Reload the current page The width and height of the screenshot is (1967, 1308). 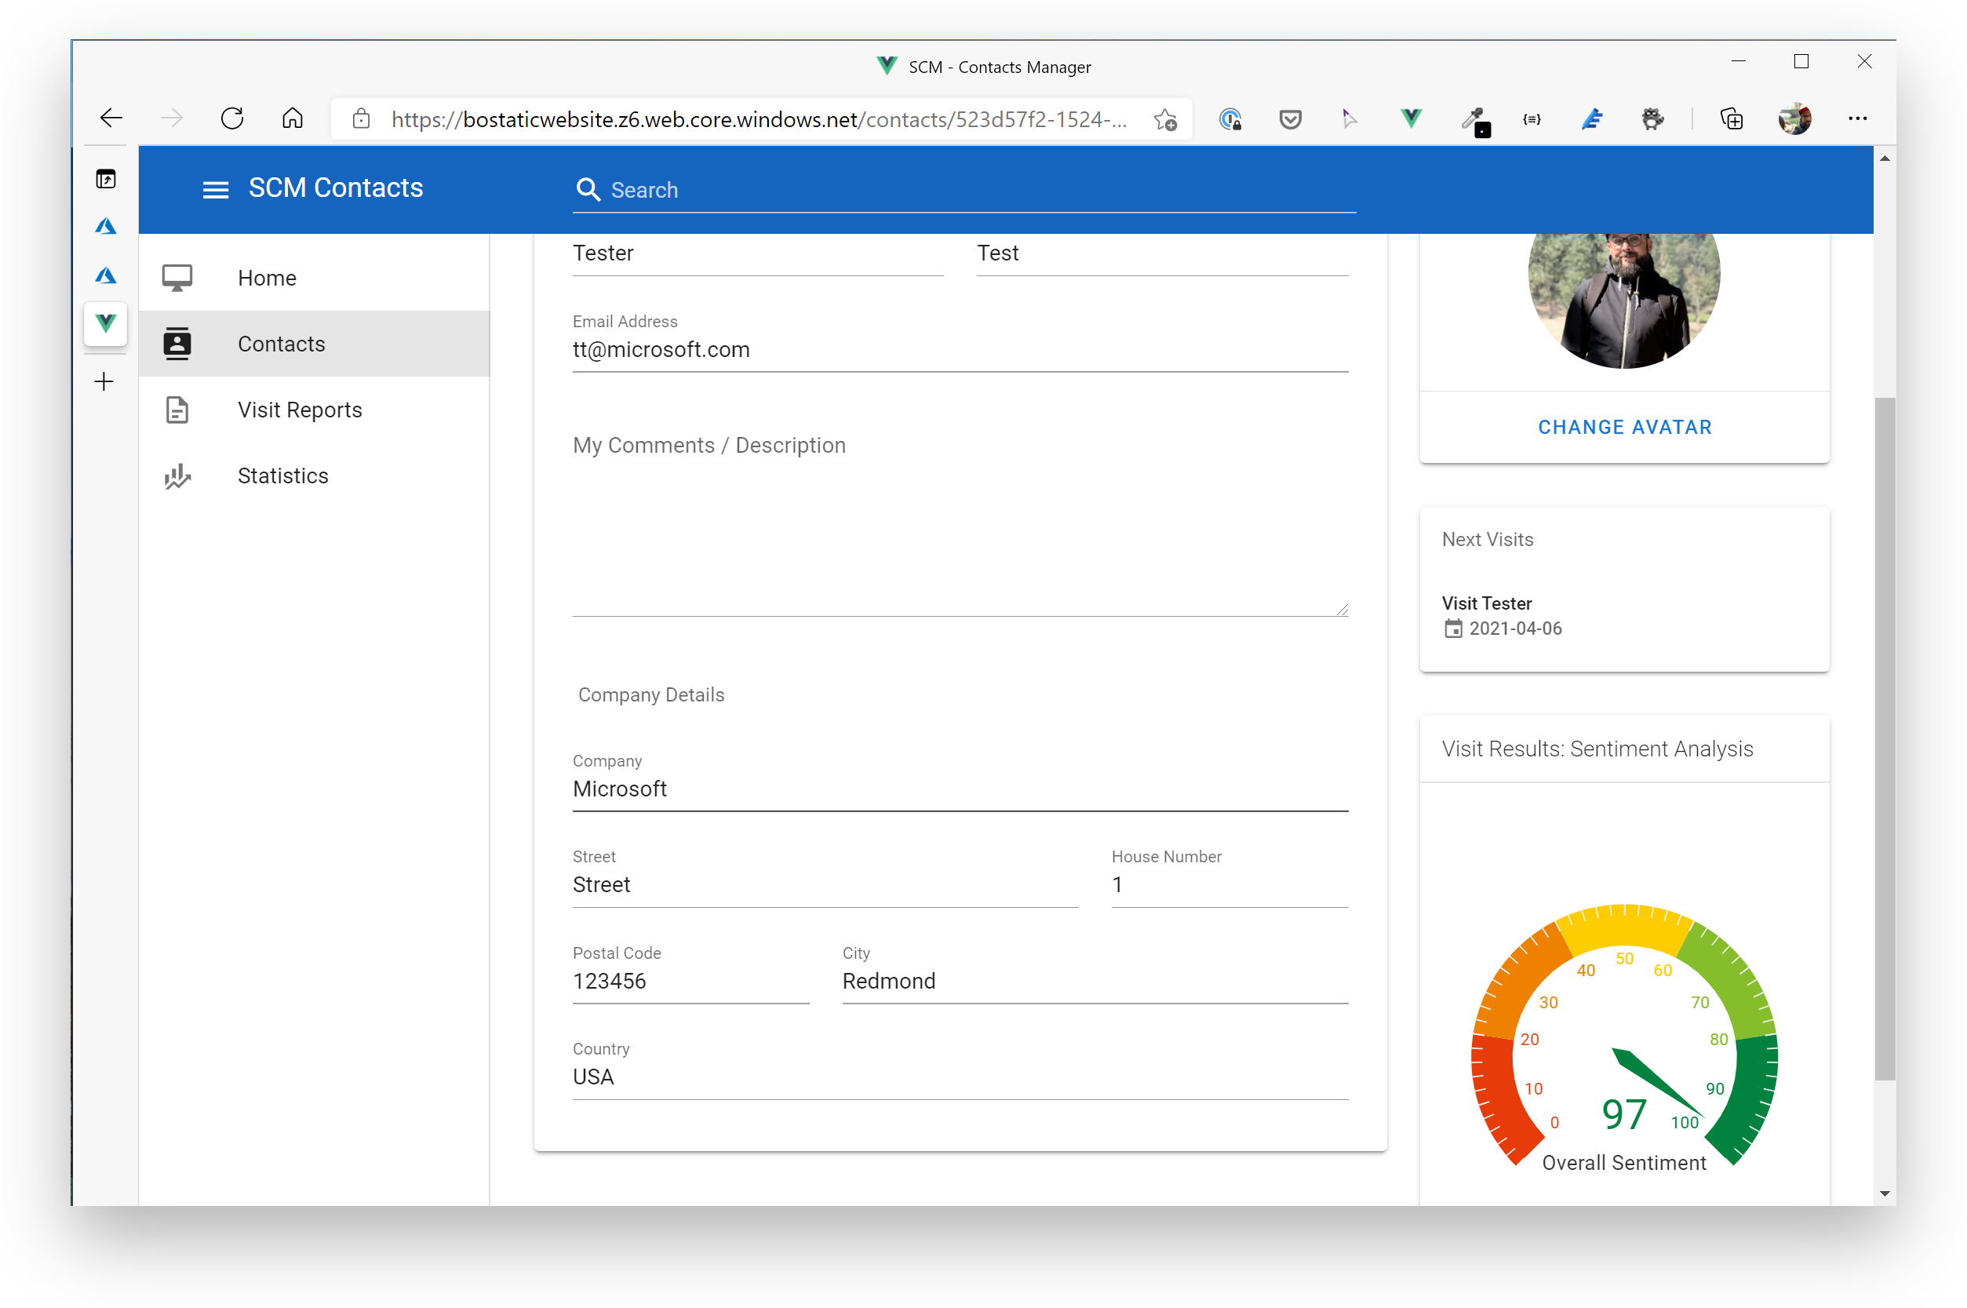pos(233,118)
